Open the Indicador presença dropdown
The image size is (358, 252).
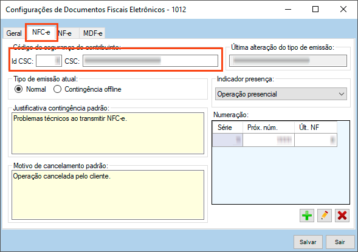281,94
